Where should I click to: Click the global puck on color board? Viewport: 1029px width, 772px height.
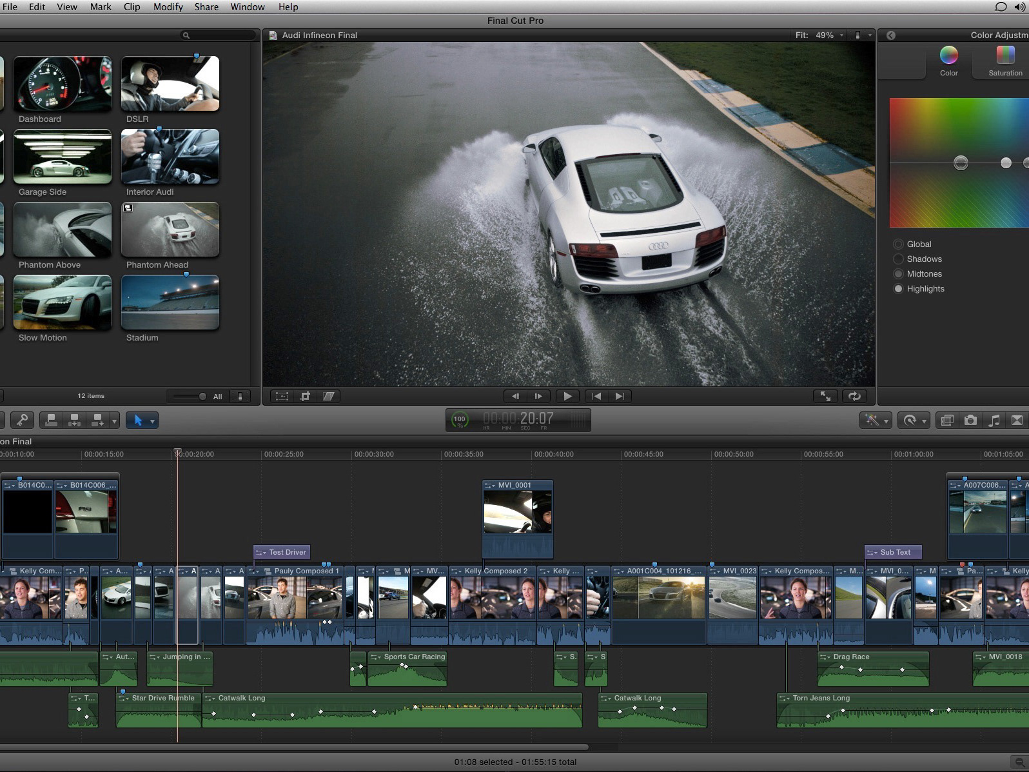click(x=961, y=163)
